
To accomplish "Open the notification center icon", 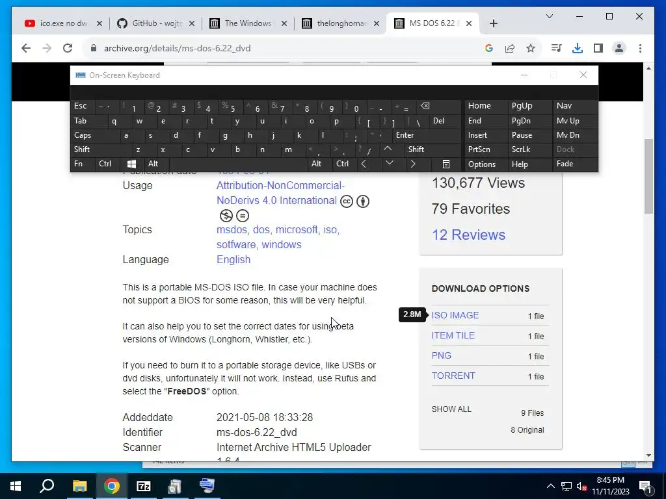I will (645, 486).
